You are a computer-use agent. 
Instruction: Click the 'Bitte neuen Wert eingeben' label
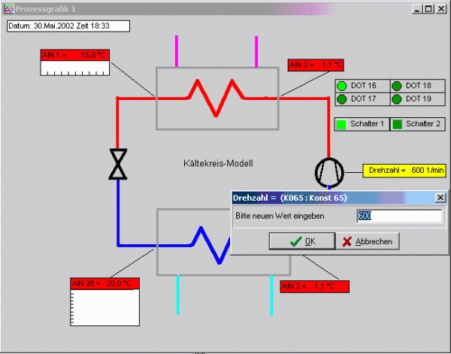(x=280, y=216)
